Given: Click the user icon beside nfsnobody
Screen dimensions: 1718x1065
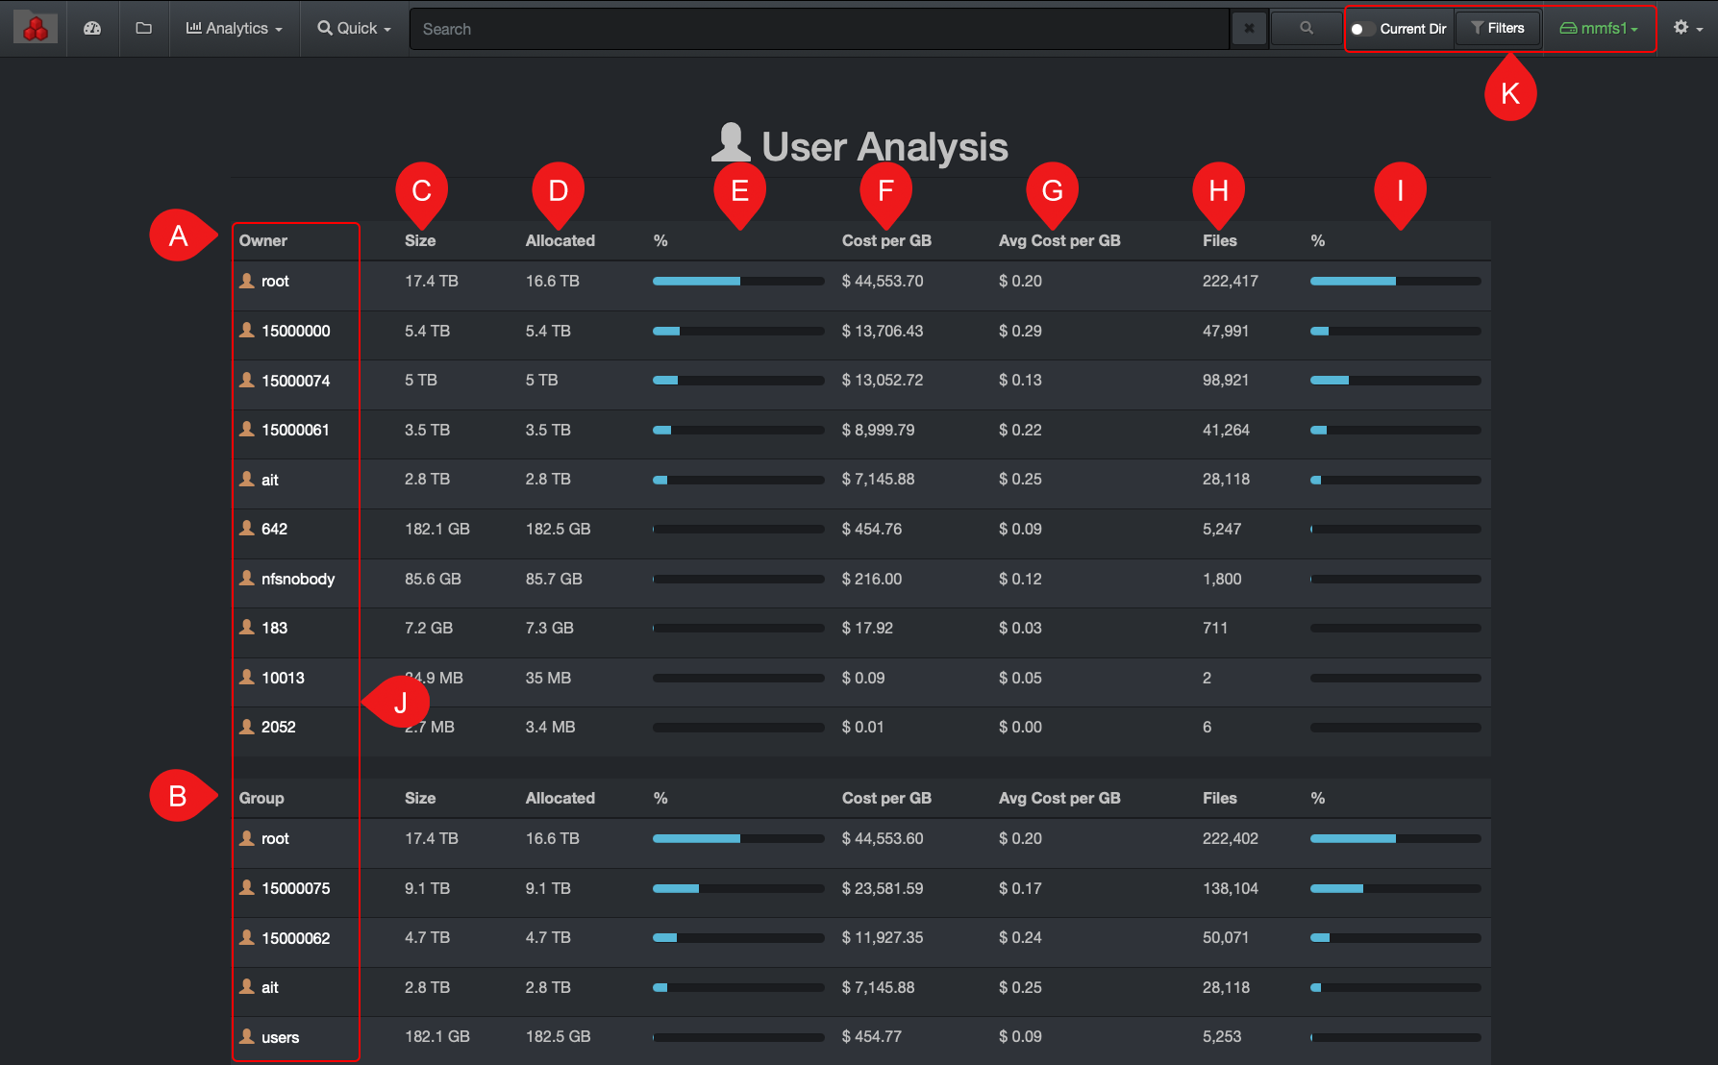Looking at the screenshot, I should (x=247, y=579).
